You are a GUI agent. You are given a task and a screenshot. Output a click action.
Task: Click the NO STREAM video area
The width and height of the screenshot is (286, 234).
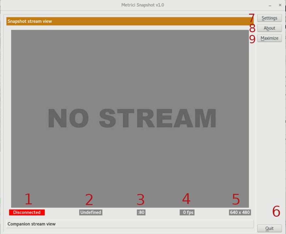(x=130, y=119)
